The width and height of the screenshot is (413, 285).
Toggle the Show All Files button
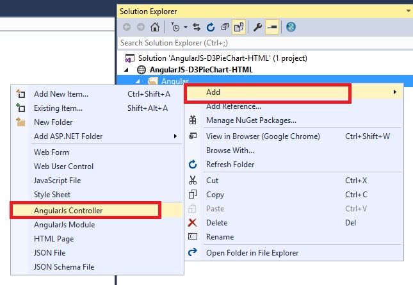click(238, 27)
